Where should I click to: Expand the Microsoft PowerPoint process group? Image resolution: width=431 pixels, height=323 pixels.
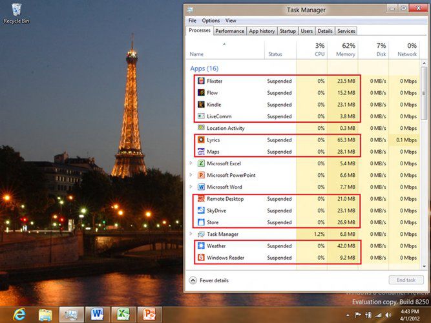tap(191, 175)
